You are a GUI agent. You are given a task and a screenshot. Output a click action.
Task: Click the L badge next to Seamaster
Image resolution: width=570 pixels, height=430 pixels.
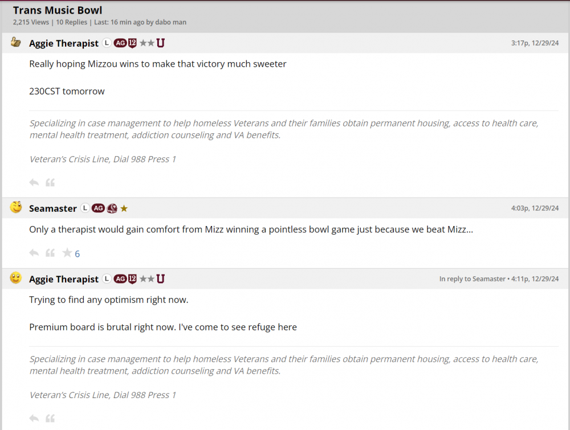pos(85,208)
